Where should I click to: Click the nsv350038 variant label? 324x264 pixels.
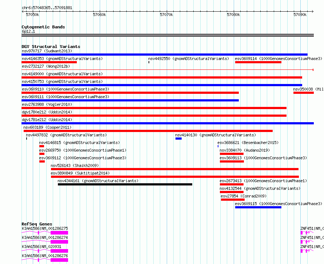pyautogui.click(x=308, y=89)
